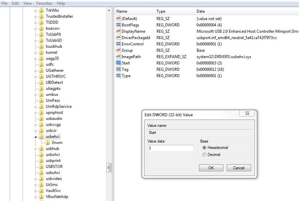Click the Enum subfolder icon under usbehci
Viewport: 299px width, 201px height.
pos(47,143)
